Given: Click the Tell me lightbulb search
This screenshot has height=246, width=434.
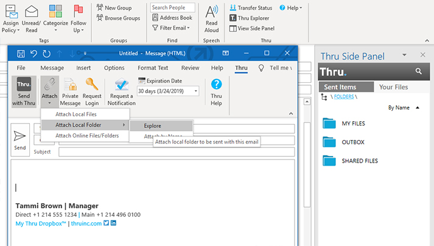Looking at the screenshot, I should 261,68.
